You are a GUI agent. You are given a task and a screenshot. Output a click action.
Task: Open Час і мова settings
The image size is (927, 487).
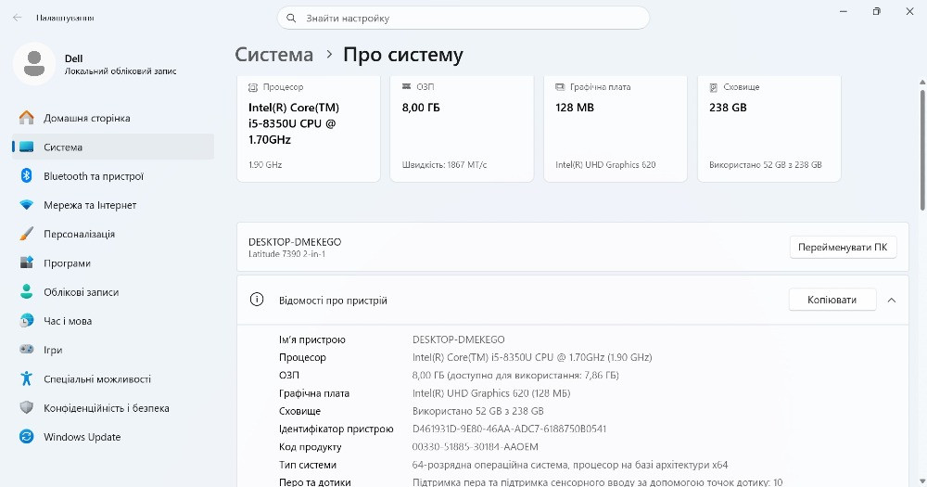[x=113, y=321]
